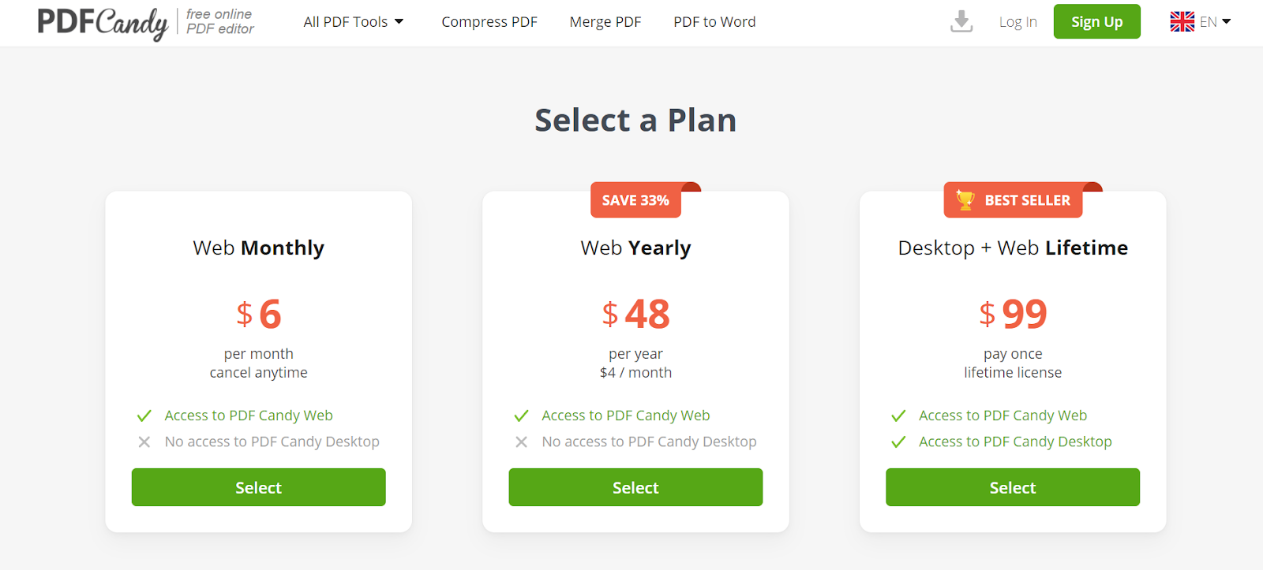This screenshot has height=570, width=1263.
Task: Go to Merge PDF in the navigation
Action: 605,22
